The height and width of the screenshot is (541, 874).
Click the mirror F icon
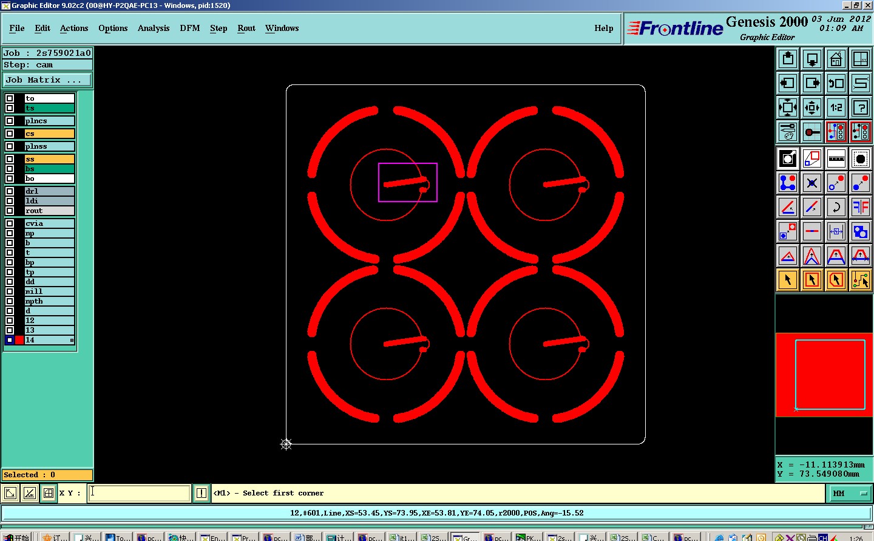861,207
